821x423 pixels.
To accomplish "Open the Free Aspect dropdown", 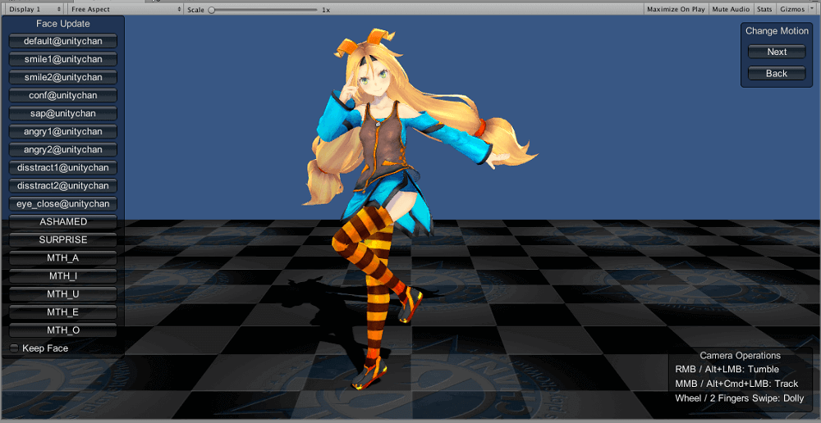I will click(126, 9).
